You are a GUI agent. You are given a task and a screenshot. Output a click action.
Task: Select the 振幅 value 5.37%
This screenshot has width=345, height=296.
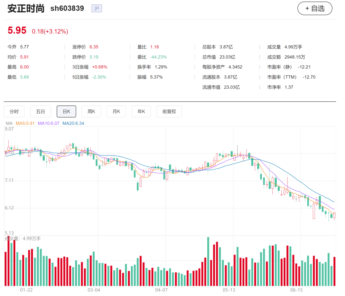click(x=157, y=77)
